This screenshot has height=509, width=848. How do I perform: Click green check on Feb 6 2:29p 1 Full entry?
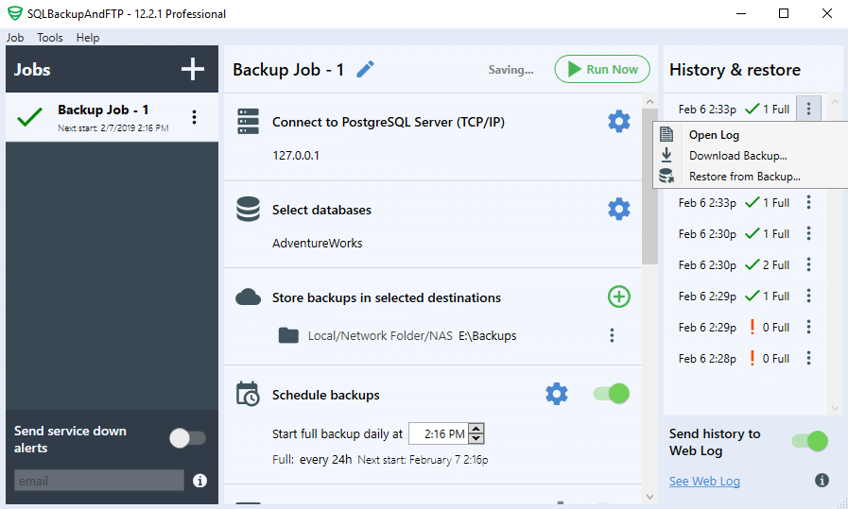point(752,296)
